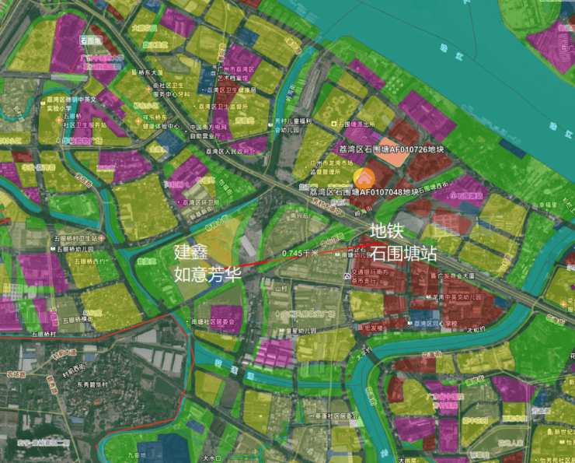This screenshot has width=575, height=463.
Task: Click the tree icon beside 广州天易茶业广场
Action: (277, 314)
